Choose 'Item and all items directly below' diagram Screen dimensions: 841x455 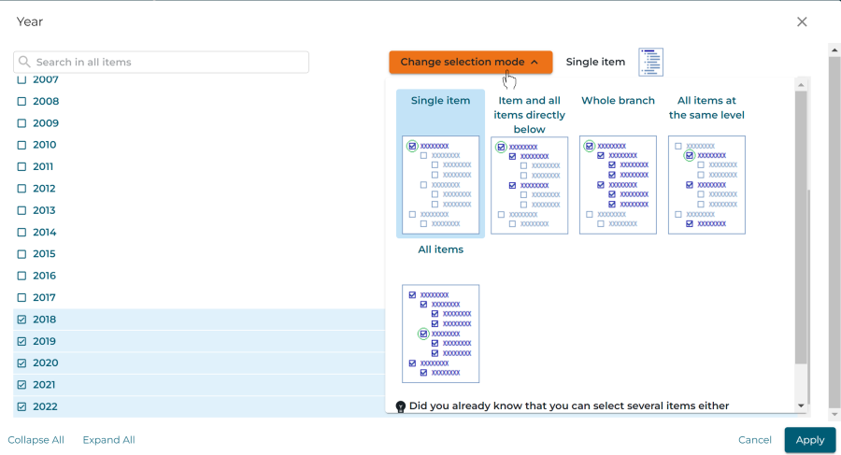click(x=529, y=185)
